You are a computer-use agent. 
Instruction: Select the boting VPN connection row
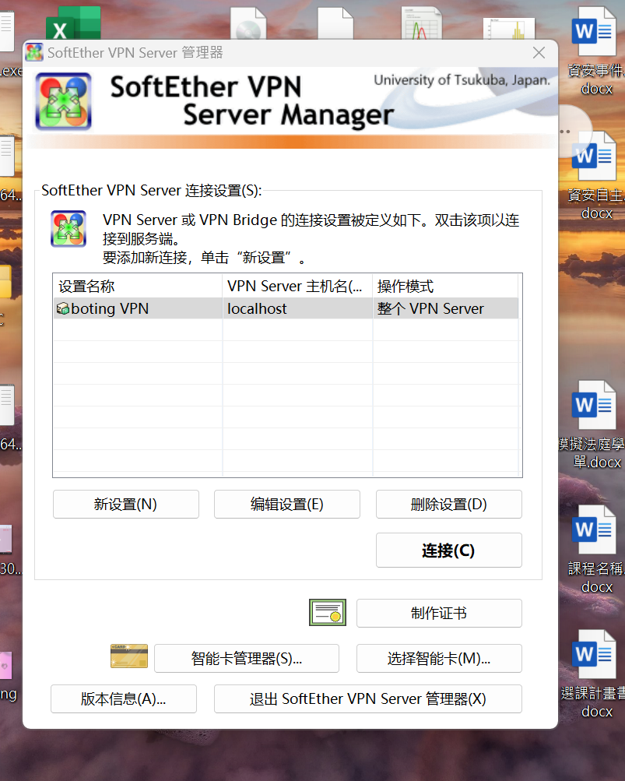[x=286, y=308]
